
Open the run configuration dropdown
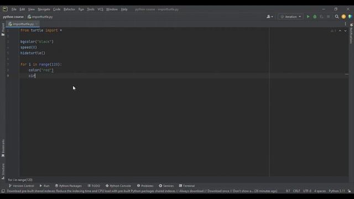point(290,17)
